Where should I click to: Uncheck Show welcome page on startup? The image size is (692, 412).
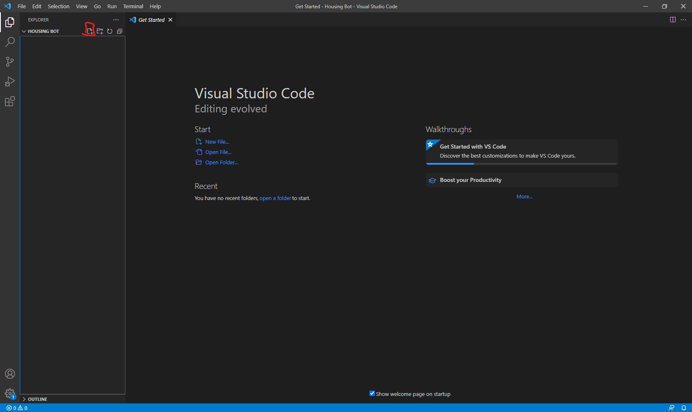pyautogui.click(x=372, y=393)
